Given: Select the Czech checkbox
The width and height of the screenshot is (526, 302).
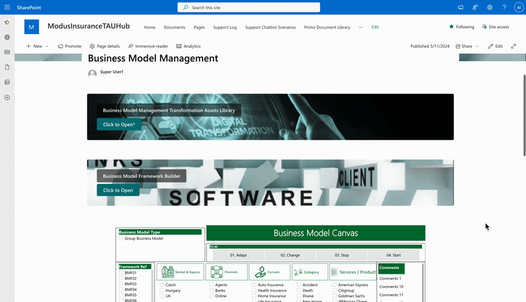Looking at the screenshot, I should tap(162, 285).
